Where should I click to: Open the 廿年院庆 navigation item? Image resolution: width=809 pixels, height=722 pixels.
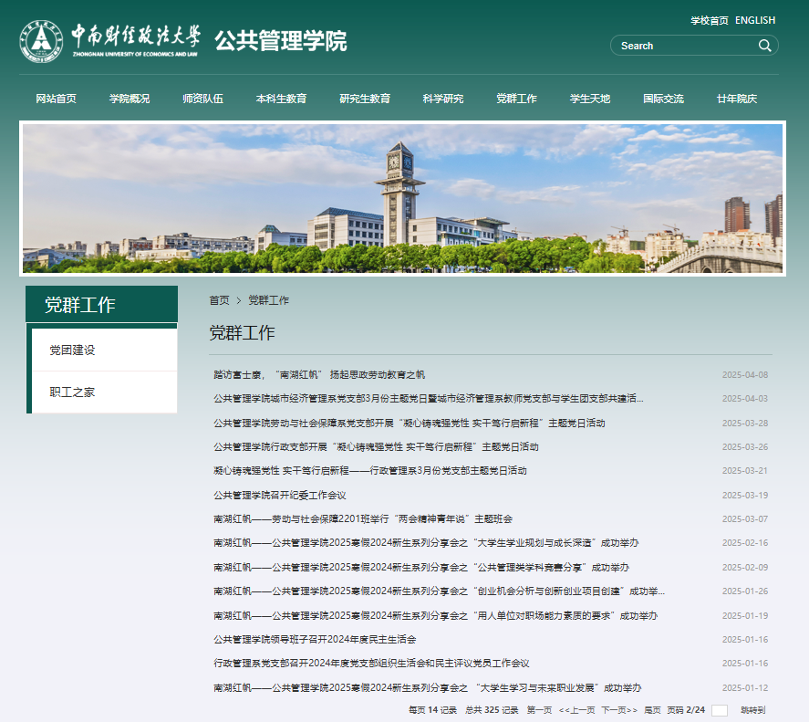737,99
